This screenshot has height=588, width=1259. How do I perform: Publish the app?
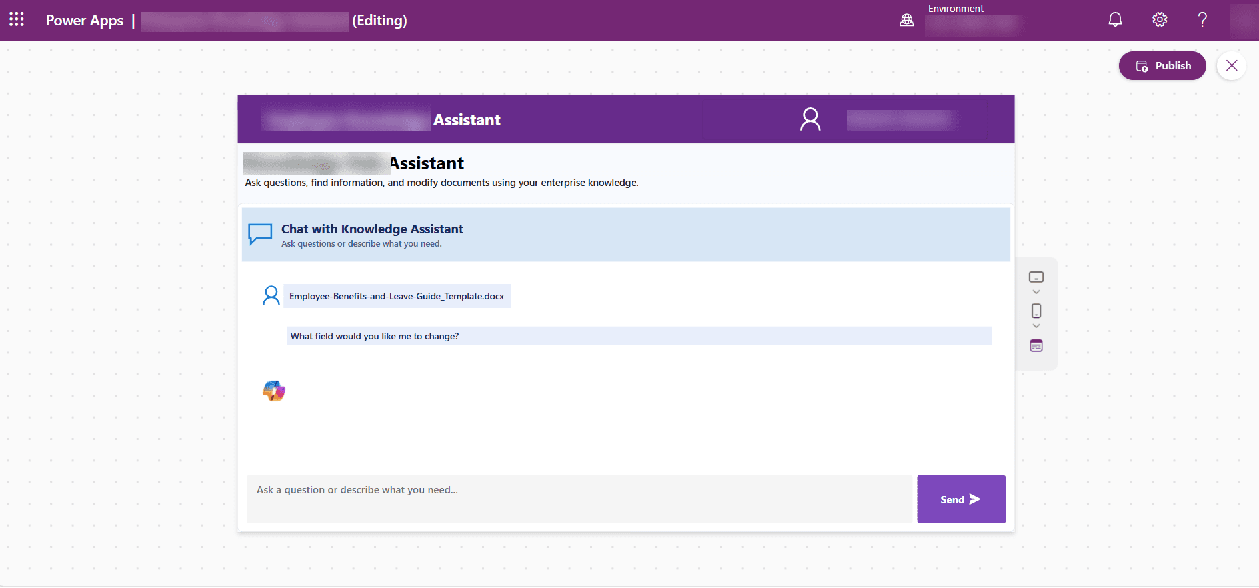[1162, 65]
